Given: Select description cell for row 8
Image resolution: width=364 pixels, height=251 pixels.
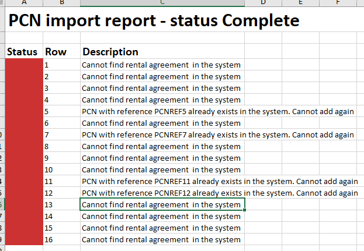Looking at the screenshot, I should point(162,146).
